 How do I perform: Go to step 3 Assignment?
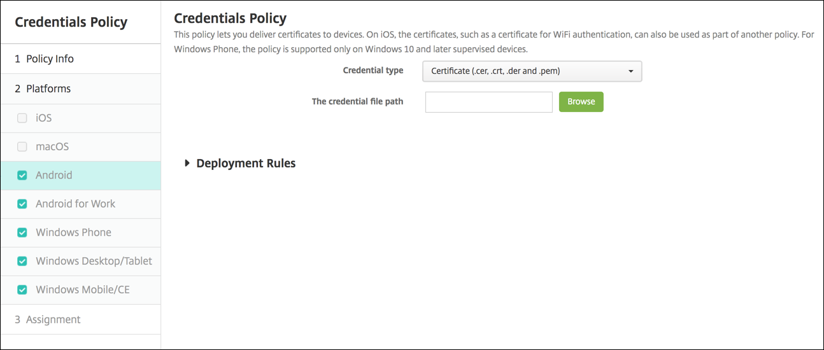[53, 319]
